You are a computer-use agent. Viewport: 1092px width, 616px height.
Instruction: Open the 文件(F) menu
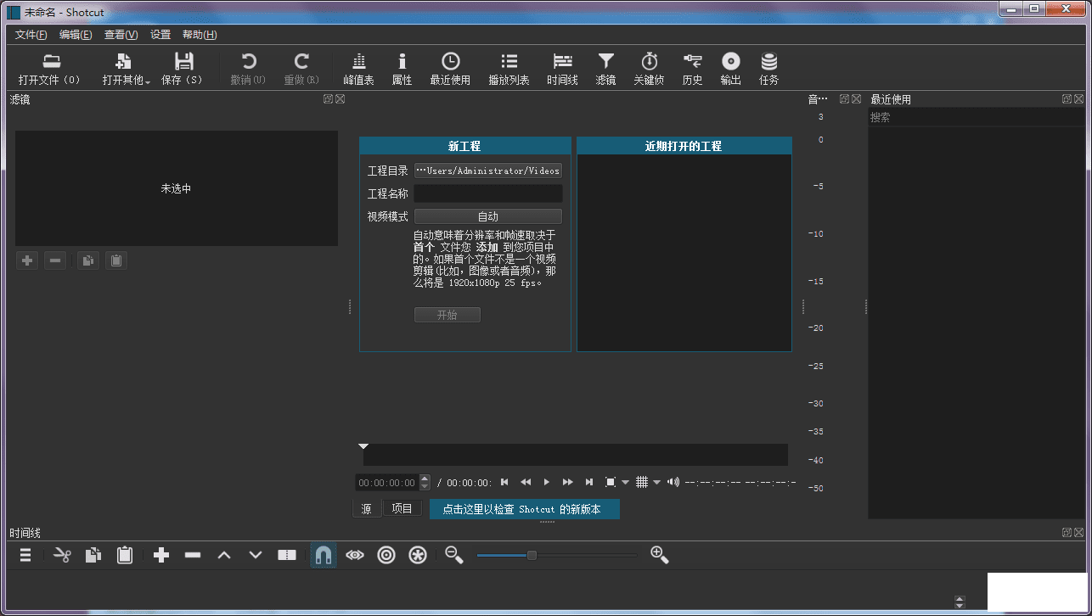[31, 35]
